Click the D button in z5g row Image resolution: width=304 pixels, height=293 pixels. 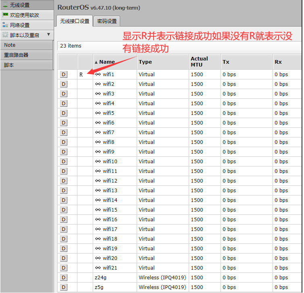coord(64,287)
